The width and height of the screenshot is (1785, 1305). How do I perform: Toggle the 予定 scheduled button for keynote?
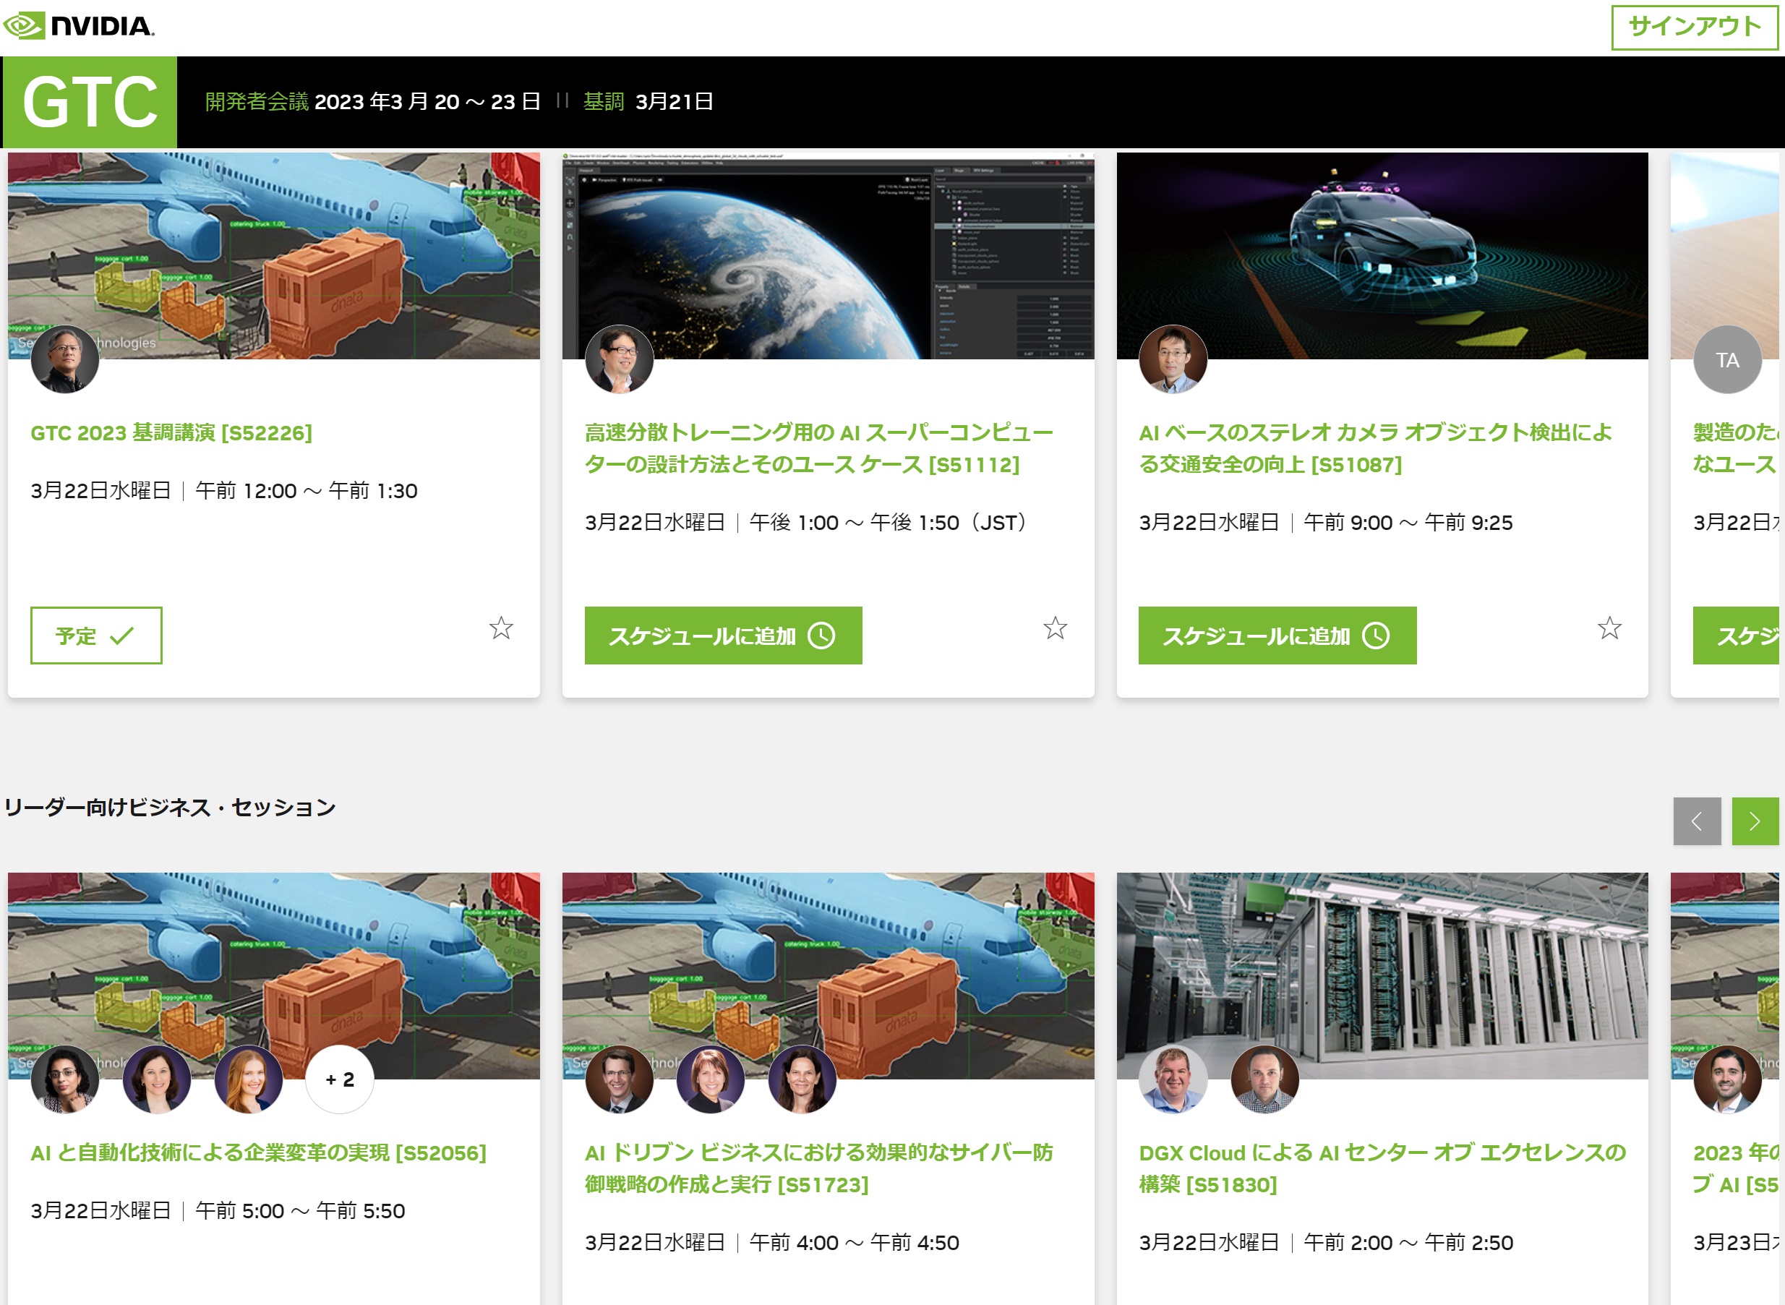95,635
